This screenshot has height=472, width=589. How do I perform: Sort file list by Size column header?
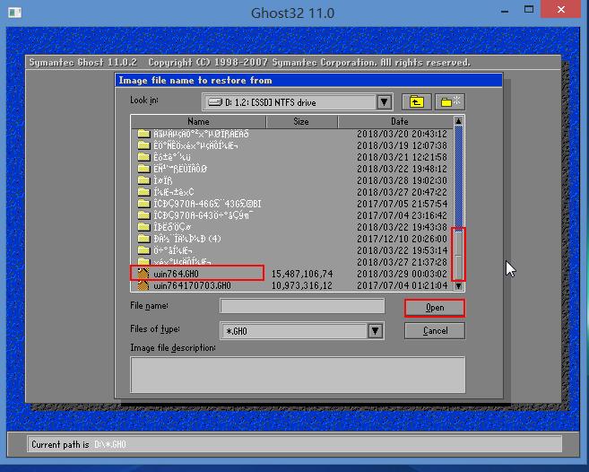[x=300, y=121]
